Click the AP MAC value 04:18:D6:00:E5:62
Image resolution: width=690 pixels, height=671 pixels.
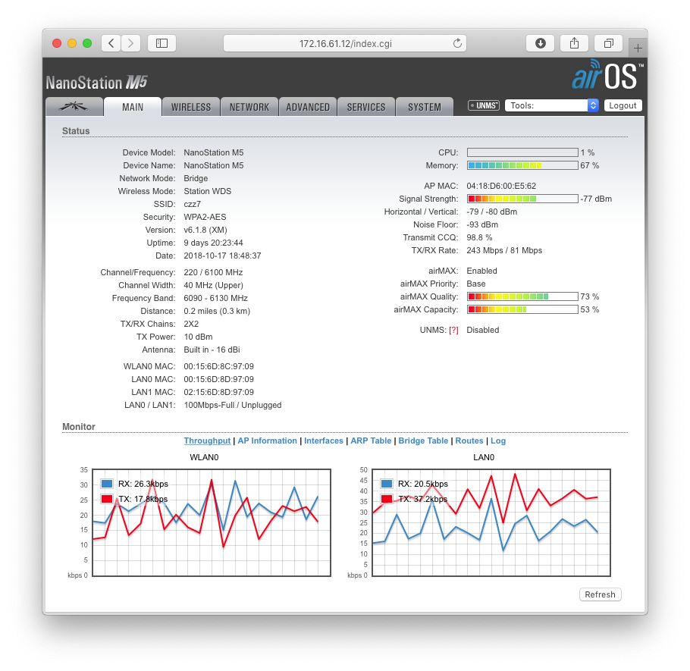click(x=501, y=186)
